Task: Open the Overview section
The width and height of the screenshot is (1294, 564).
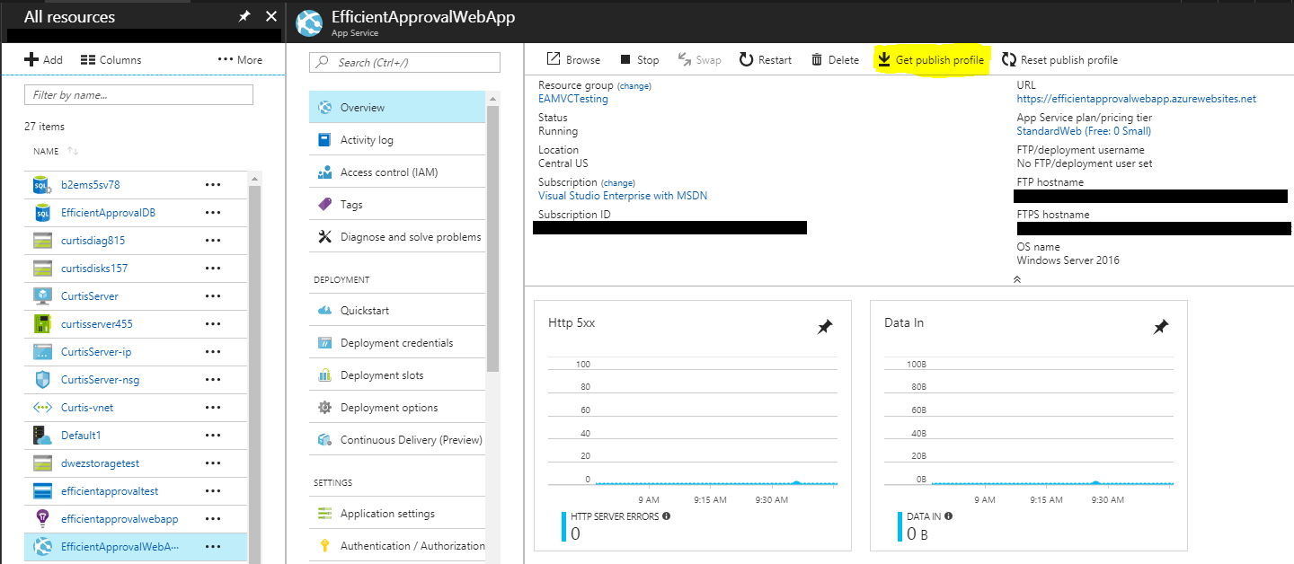Action: click(396, 108)
